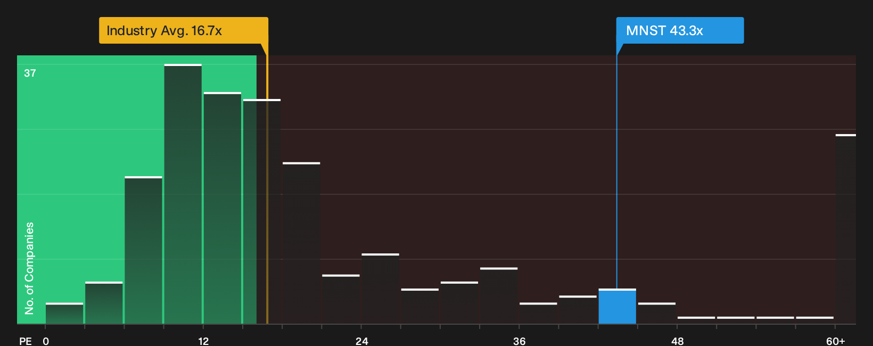Click the bar starting at PE 24

(x=380, y=289)
